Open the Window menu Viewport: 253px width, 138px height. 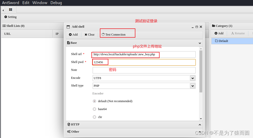click(x=40, y=3)
